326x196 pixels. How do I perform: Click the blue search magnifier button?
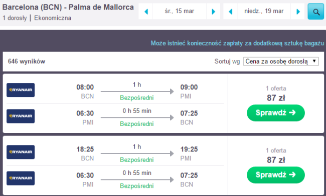pos(315,11)
